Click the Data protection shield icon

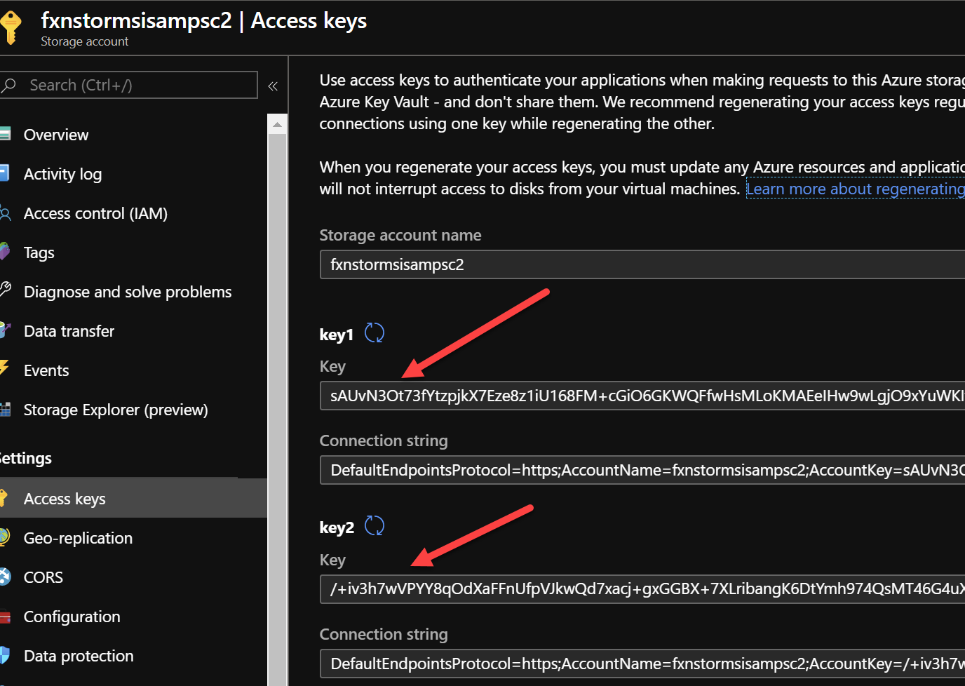click(x=4, y=656)
